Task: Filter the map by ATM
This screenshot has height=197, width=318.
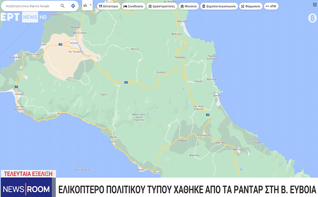Action: point(271,6)
